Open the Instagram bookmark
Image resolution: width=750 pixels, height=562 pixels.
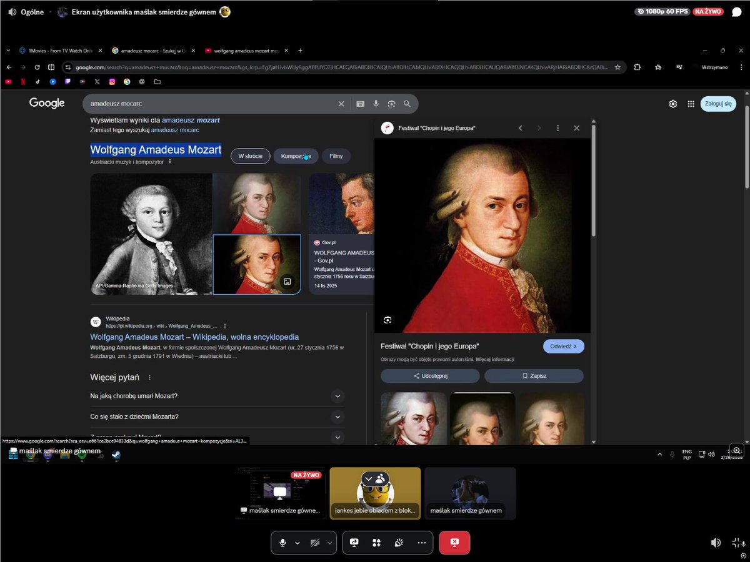[x=112, y=81]
